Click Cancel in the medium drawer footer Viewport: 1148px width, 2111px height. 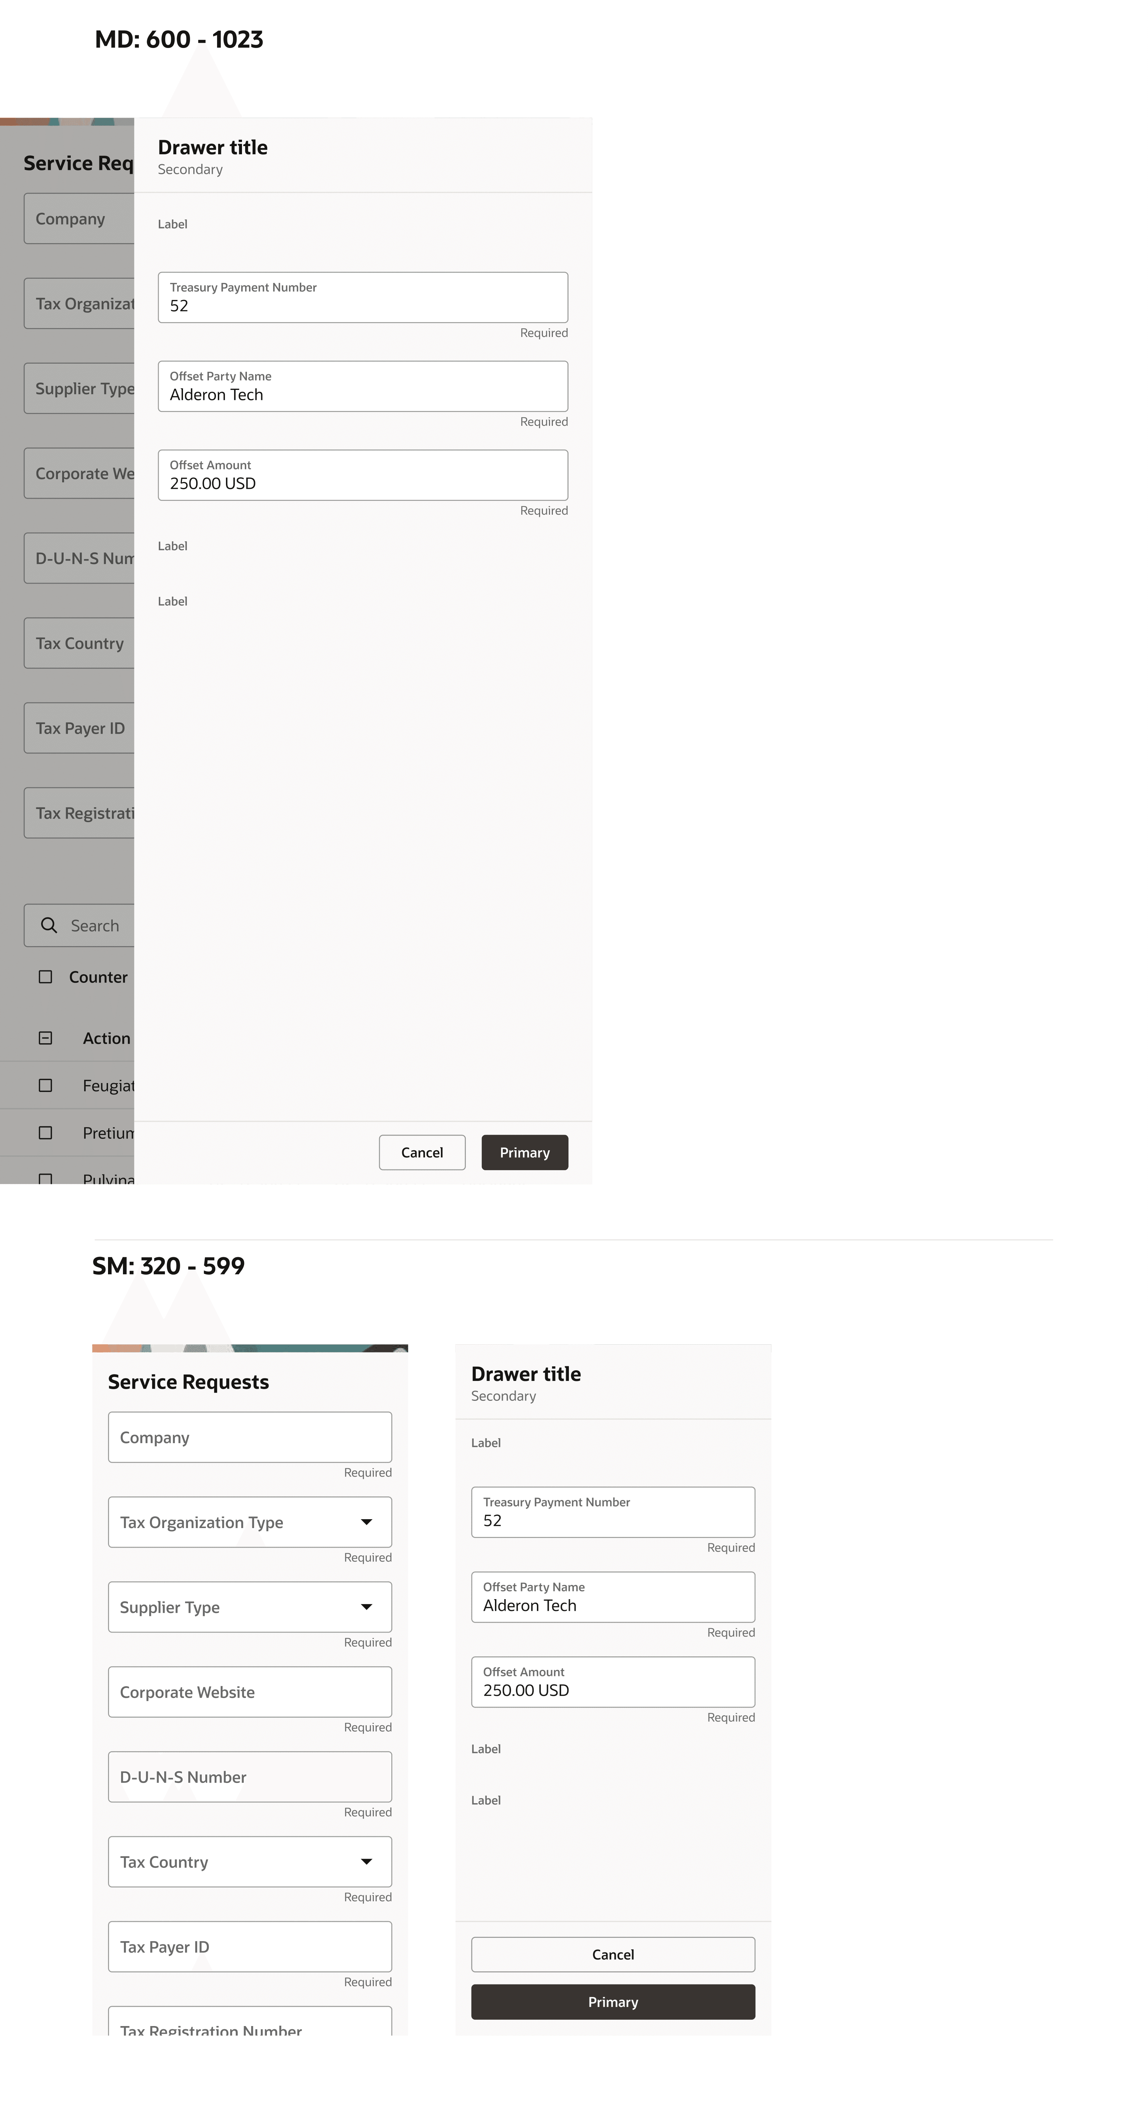pos(422,1152)
